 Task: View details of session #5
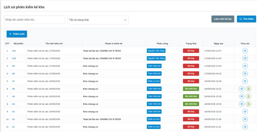242,96
